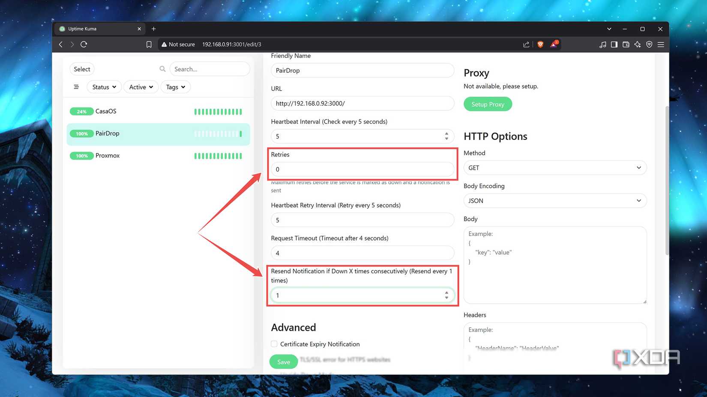Open the media playback control icon
Screen dimensions: 707x397
tap(602, 44)
